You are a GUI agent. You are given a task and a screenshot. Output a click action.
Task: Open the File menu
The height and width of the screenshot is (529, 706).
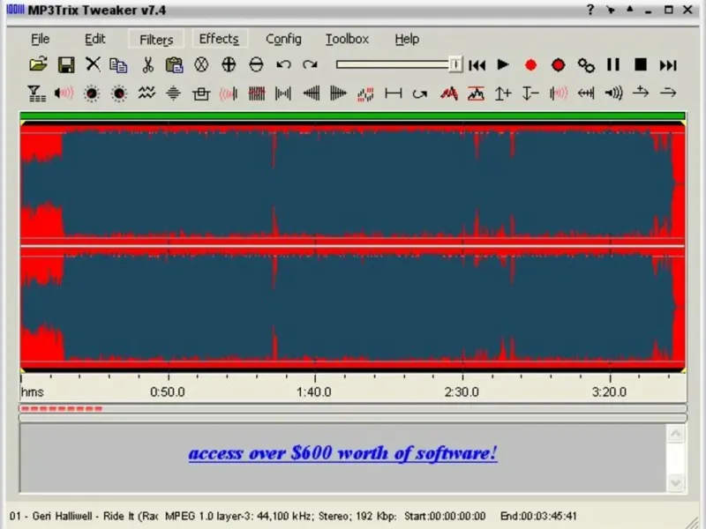click(x=40, y=39)
